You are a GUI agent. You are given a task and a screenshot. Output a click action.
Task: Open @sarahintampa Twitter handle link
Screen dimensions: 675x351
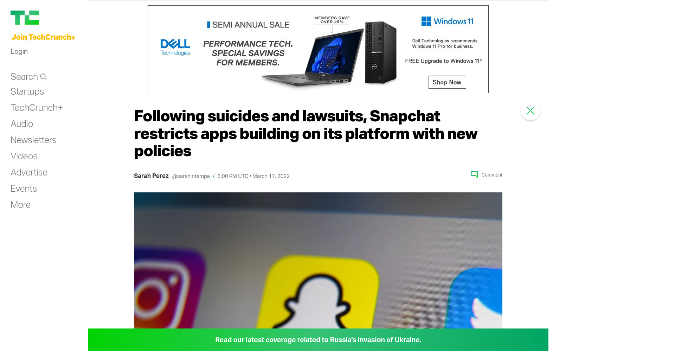[x=191, y=176]
